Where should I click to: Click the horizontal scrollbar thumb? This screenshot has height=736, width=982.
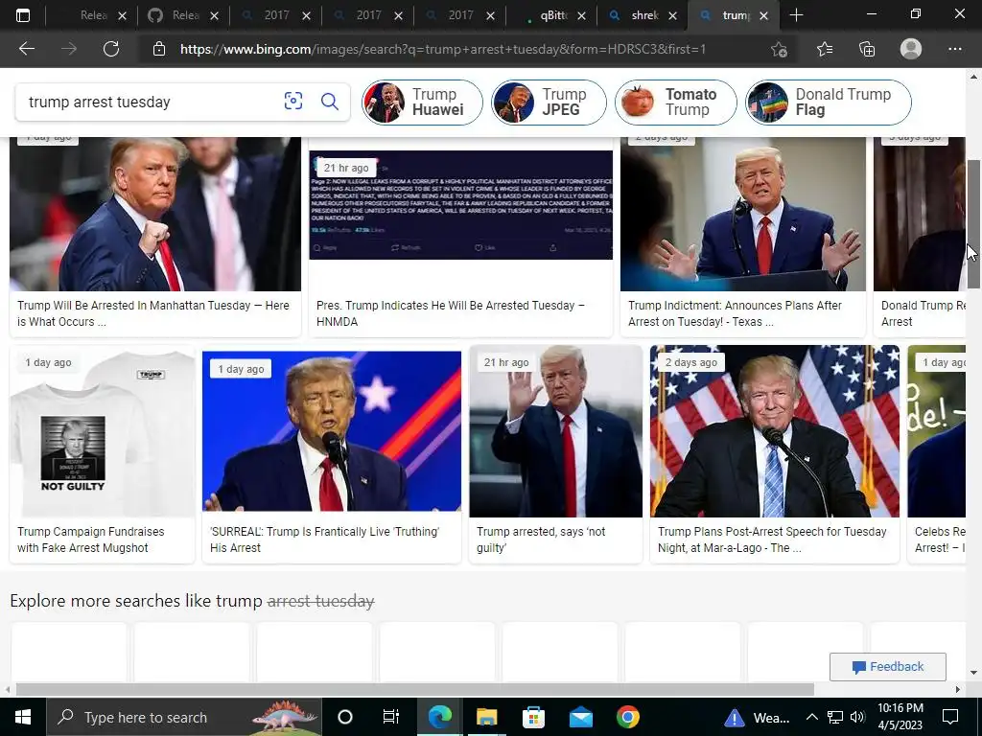point(414,689)
